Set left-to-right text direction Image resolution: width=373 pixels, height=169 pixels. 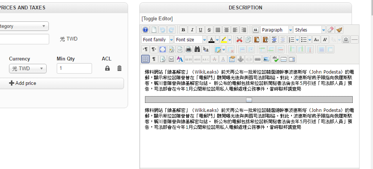click(x=145, y=49)
